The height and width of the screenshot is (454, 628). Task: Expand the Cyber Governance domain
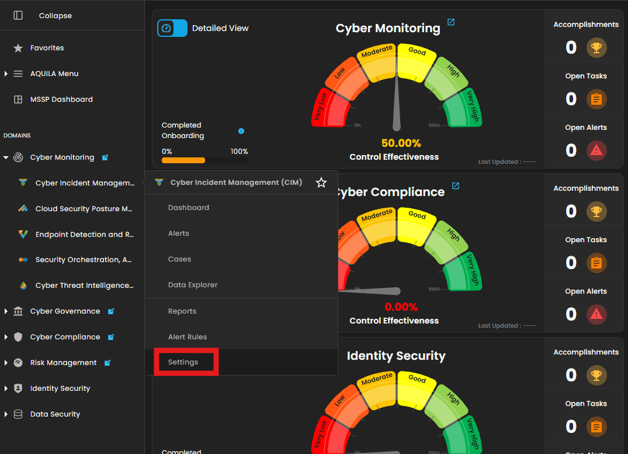tap(6, 311)
